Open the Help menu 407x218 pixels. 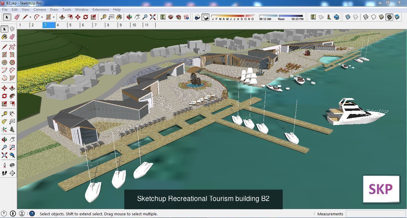click(x=117, y=10)
